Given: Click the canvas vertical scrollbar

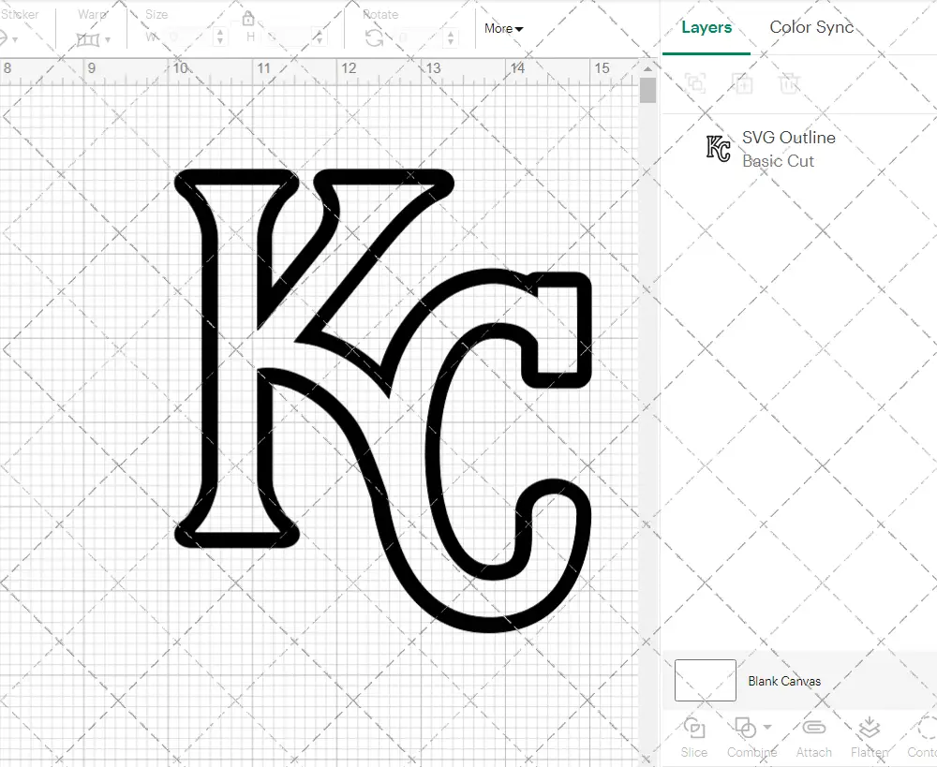Looking at the screenshot, I should click(x=647, y=89).
